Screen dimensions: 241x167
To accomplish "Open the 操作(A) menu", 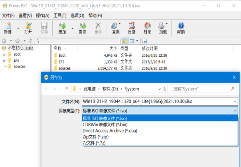I will point(43,15).
